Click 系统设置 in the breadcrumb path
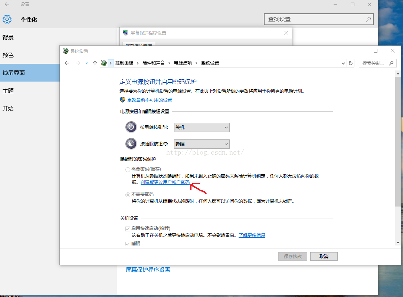This screenshot has height=297, width=403. tap(210, 63)
